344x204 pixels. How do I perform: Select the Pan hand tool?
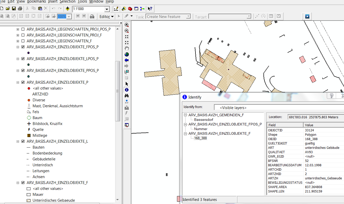[x=126, y=48]
